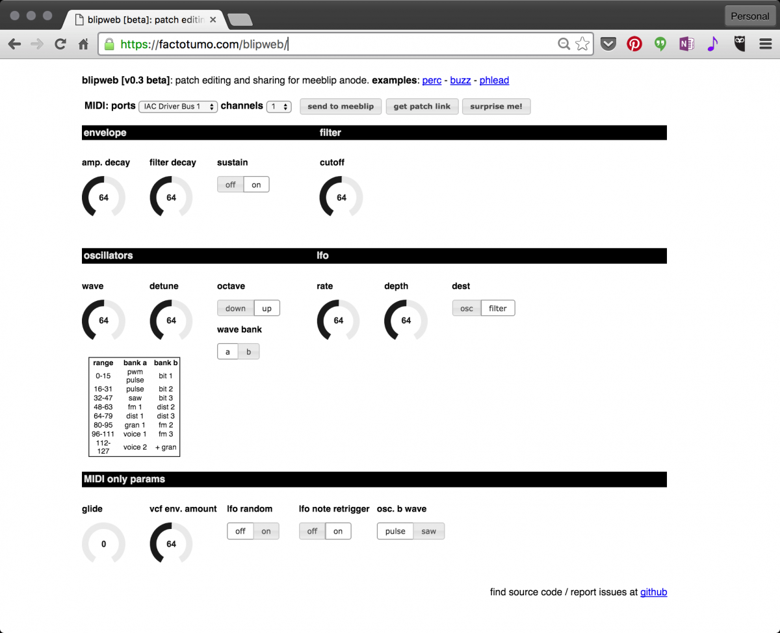Turn sustain off
Viewport: 780px width, 633px height.
coord(231,185)
